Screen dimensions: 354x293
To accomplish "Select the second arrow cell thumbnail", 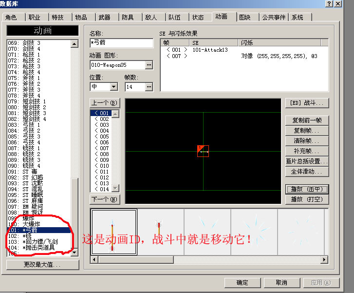I will tap(161, 232).
